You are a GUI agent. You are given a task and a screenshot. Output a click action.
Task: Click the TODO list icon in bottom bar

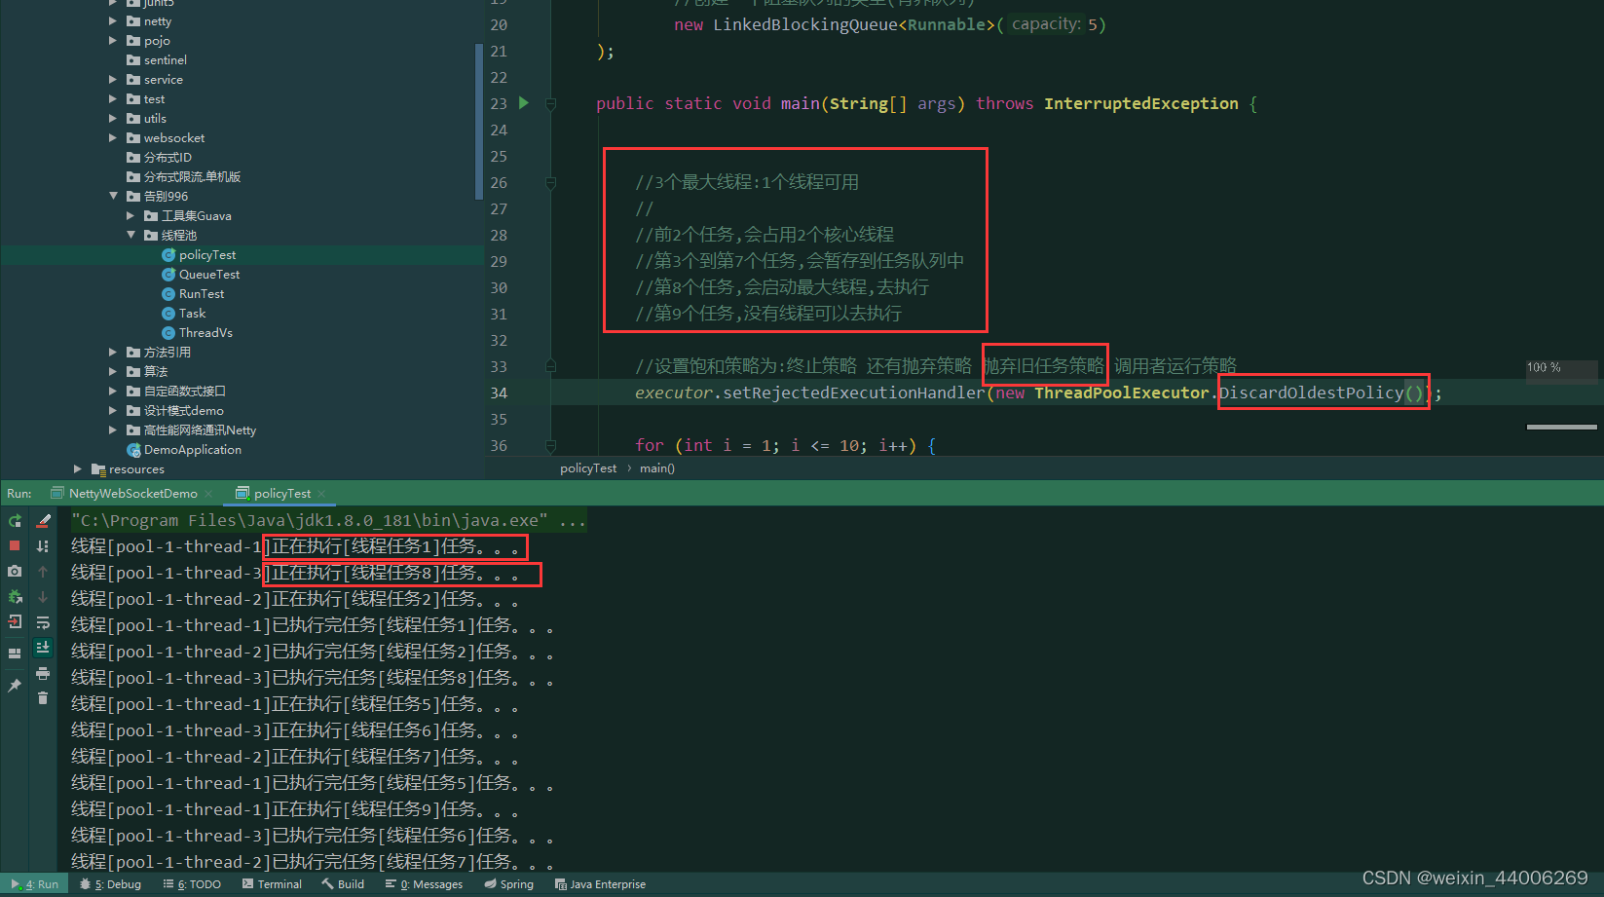point(168,884)
